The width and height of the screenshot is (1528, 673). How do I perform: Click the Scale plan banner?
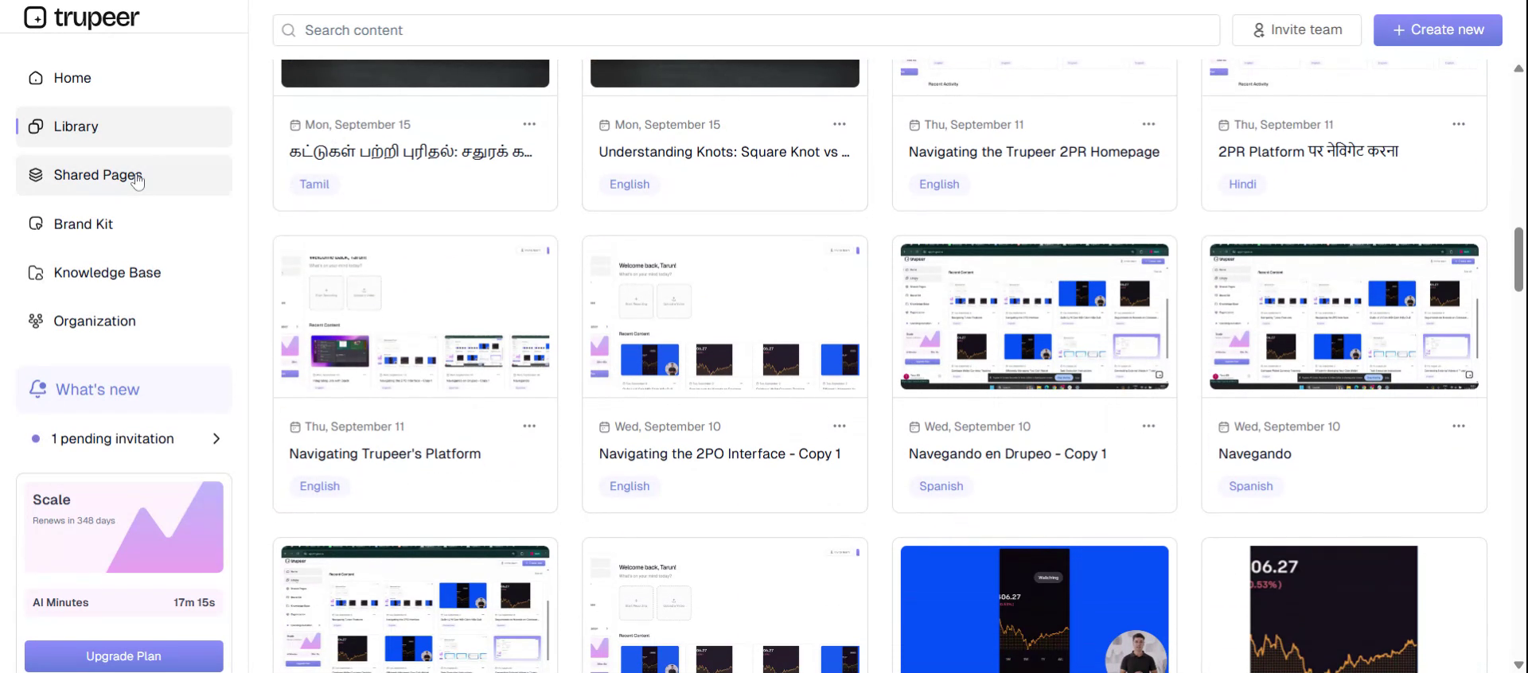(x=123, y=527)
